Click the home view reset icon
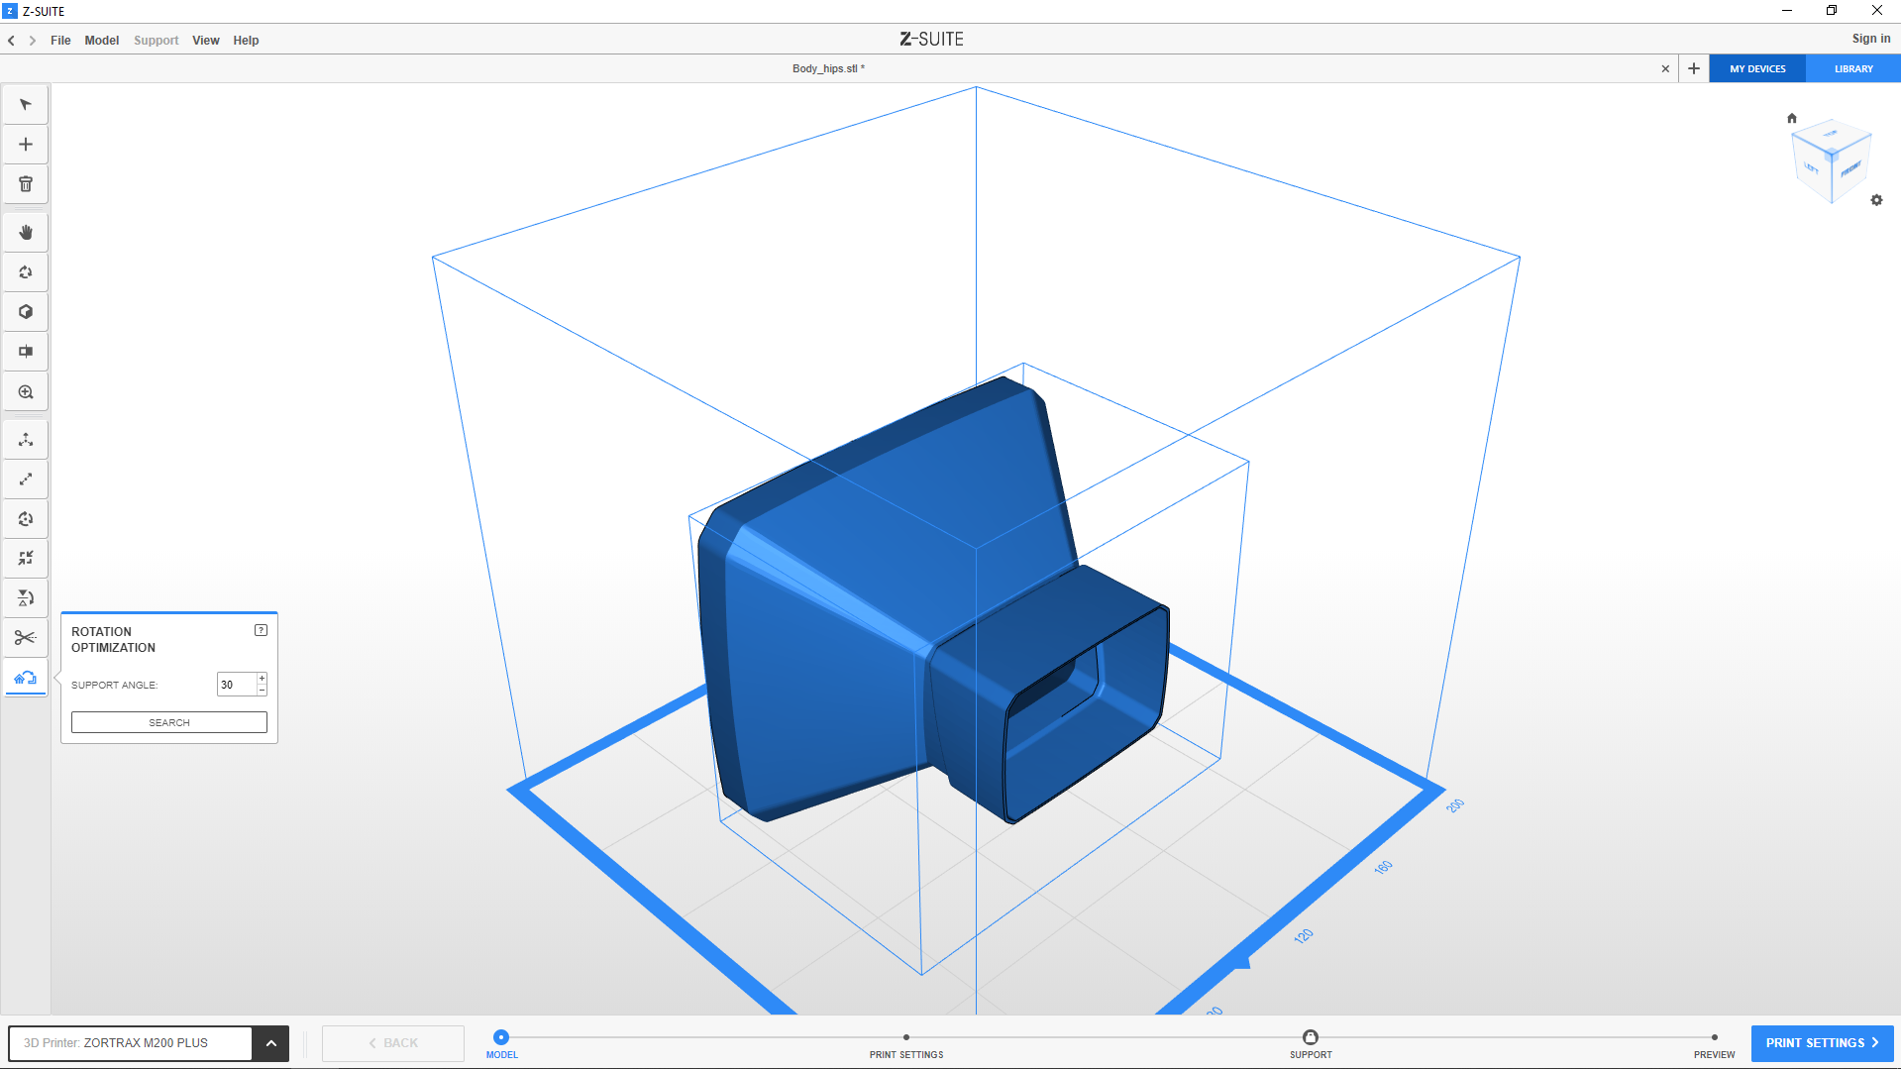Screen dimensions: 1901x1069 [1791, 118]
